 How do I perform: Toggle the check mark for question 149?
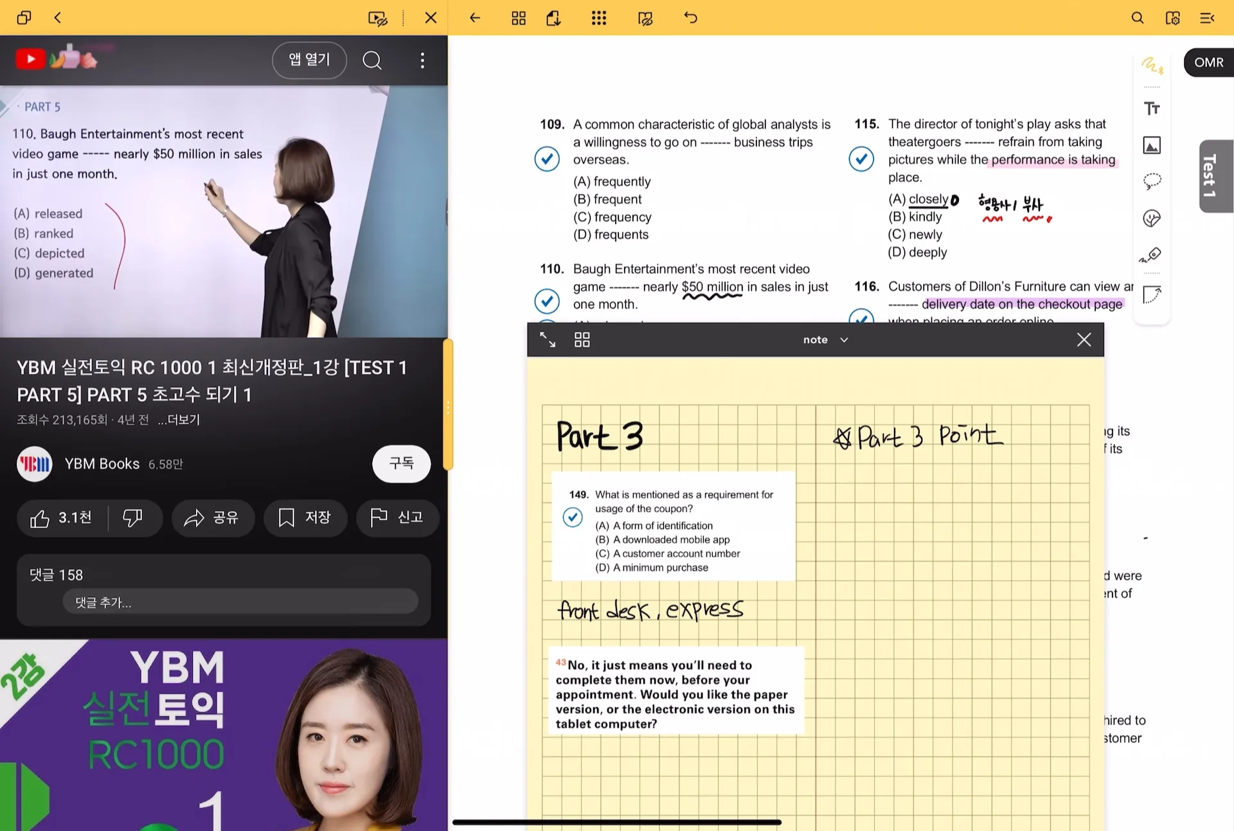(572, 517)
